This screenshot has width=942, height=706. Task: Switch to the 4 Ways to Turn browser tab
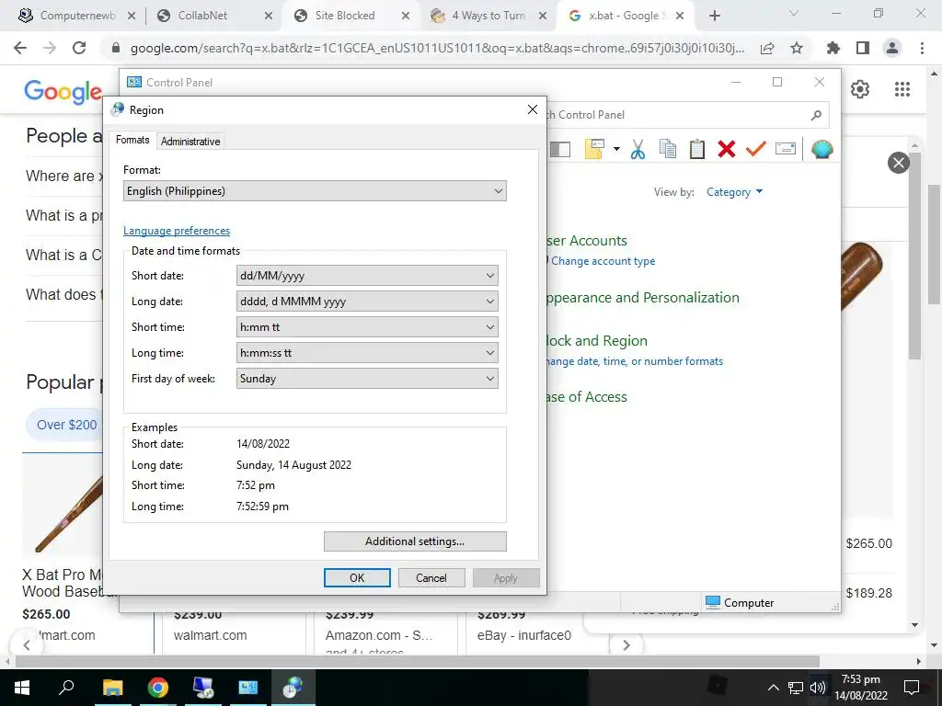[x=489, y=16]
